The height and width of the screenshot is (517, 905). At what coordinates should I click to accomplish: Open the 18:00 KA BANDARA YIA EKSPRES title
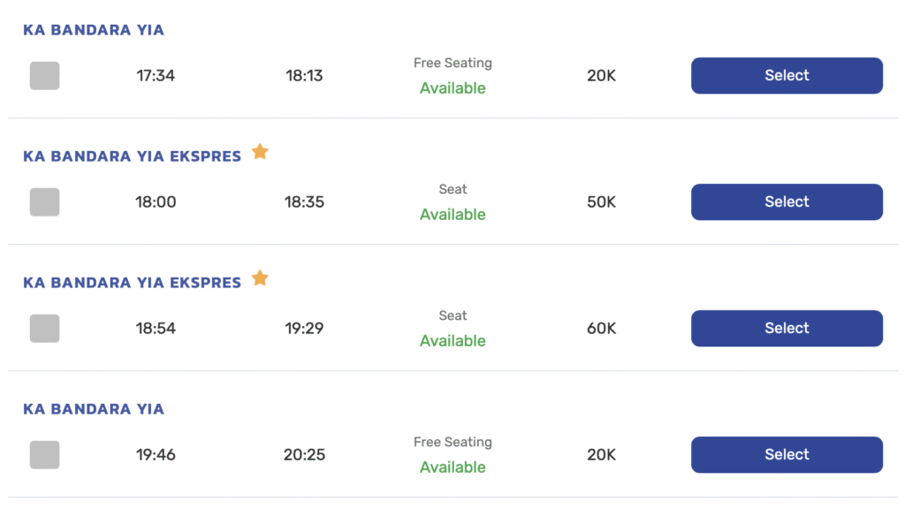132,156
